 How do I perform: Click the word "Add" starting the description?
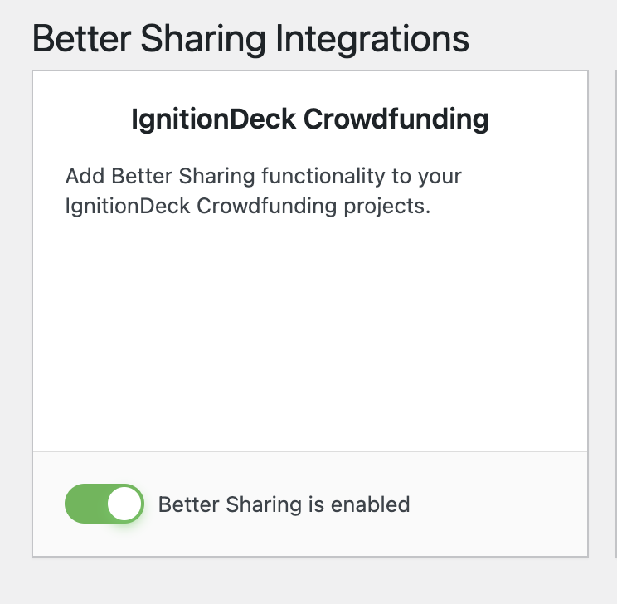85,177
